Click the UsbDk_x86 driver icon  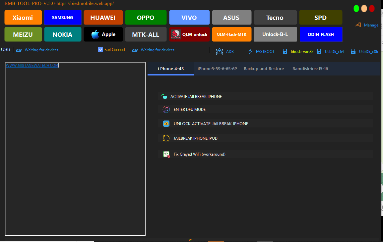click(x=353, y=51)
